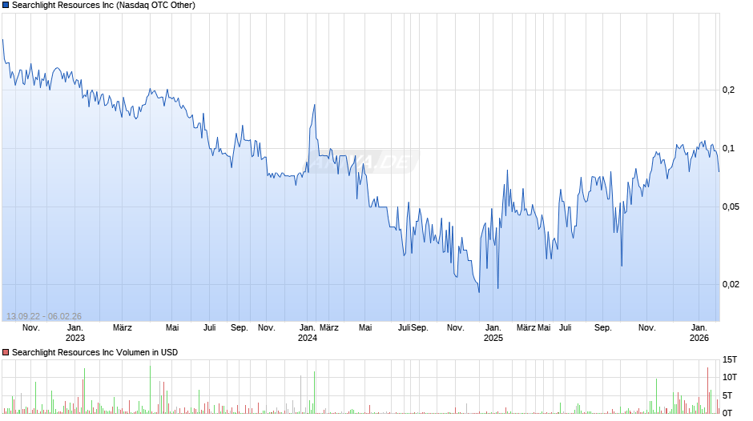The height and width of the screenshot is (421, 753).
Task: Select the chart title 'Searchlight Resources Inc (Nasdaq OTC Other)'
Action: (103, 6)
